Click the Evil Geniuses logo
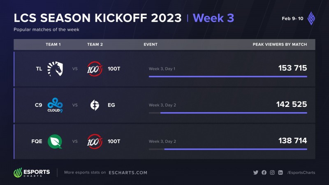This screenshot has height=185, width=329. pyautogui.click(x=95, y=105)
